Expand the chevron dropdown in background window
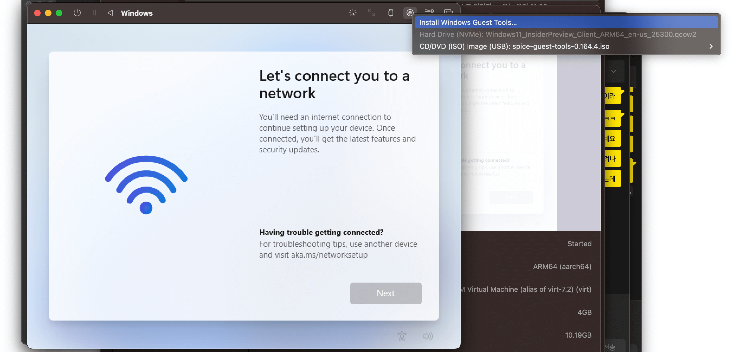This screenshot has width=734, height=352. tap(613, 71)
